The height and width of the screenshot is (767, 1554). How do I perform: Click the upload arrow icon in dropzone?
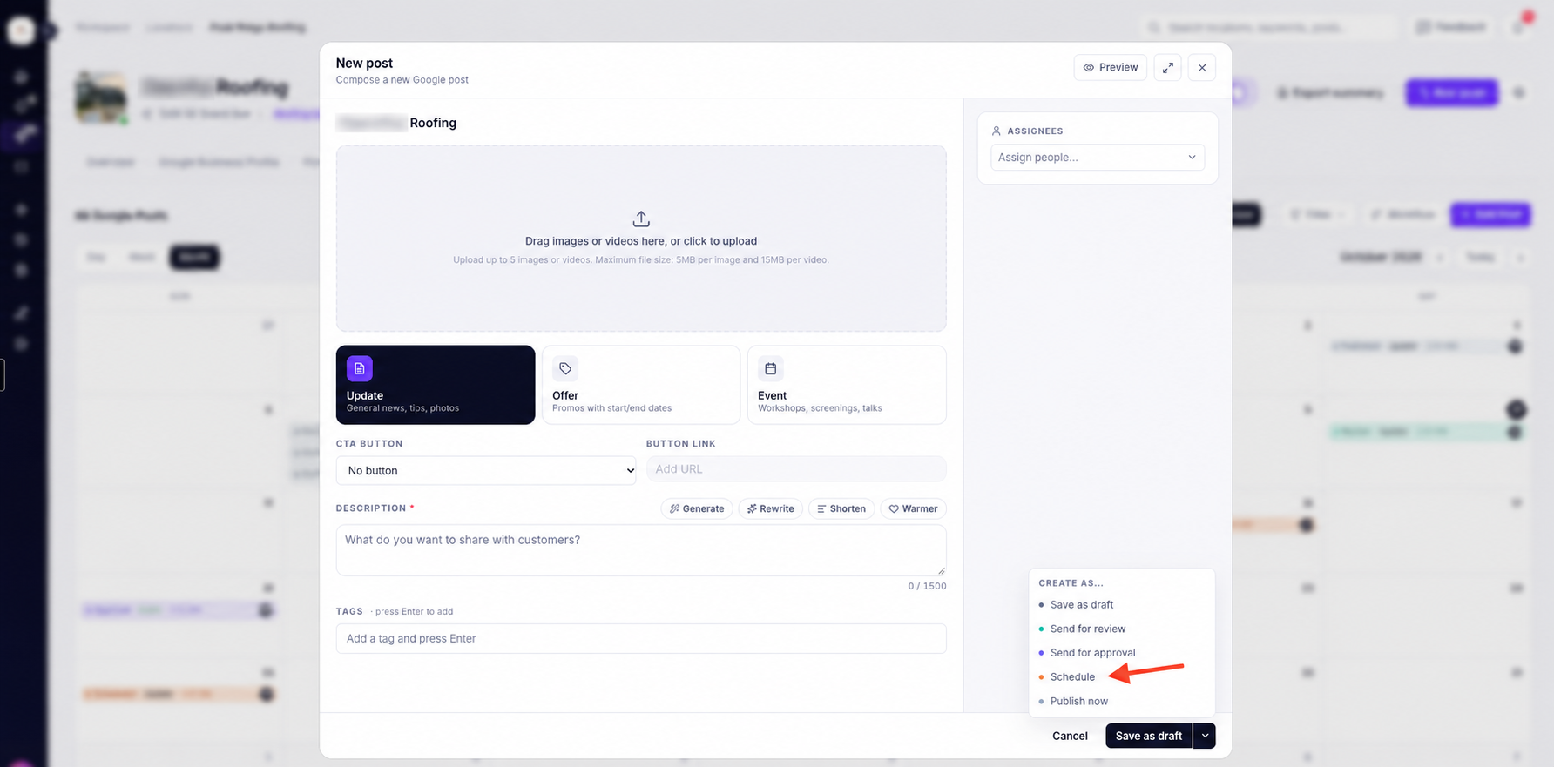(641, 219)
